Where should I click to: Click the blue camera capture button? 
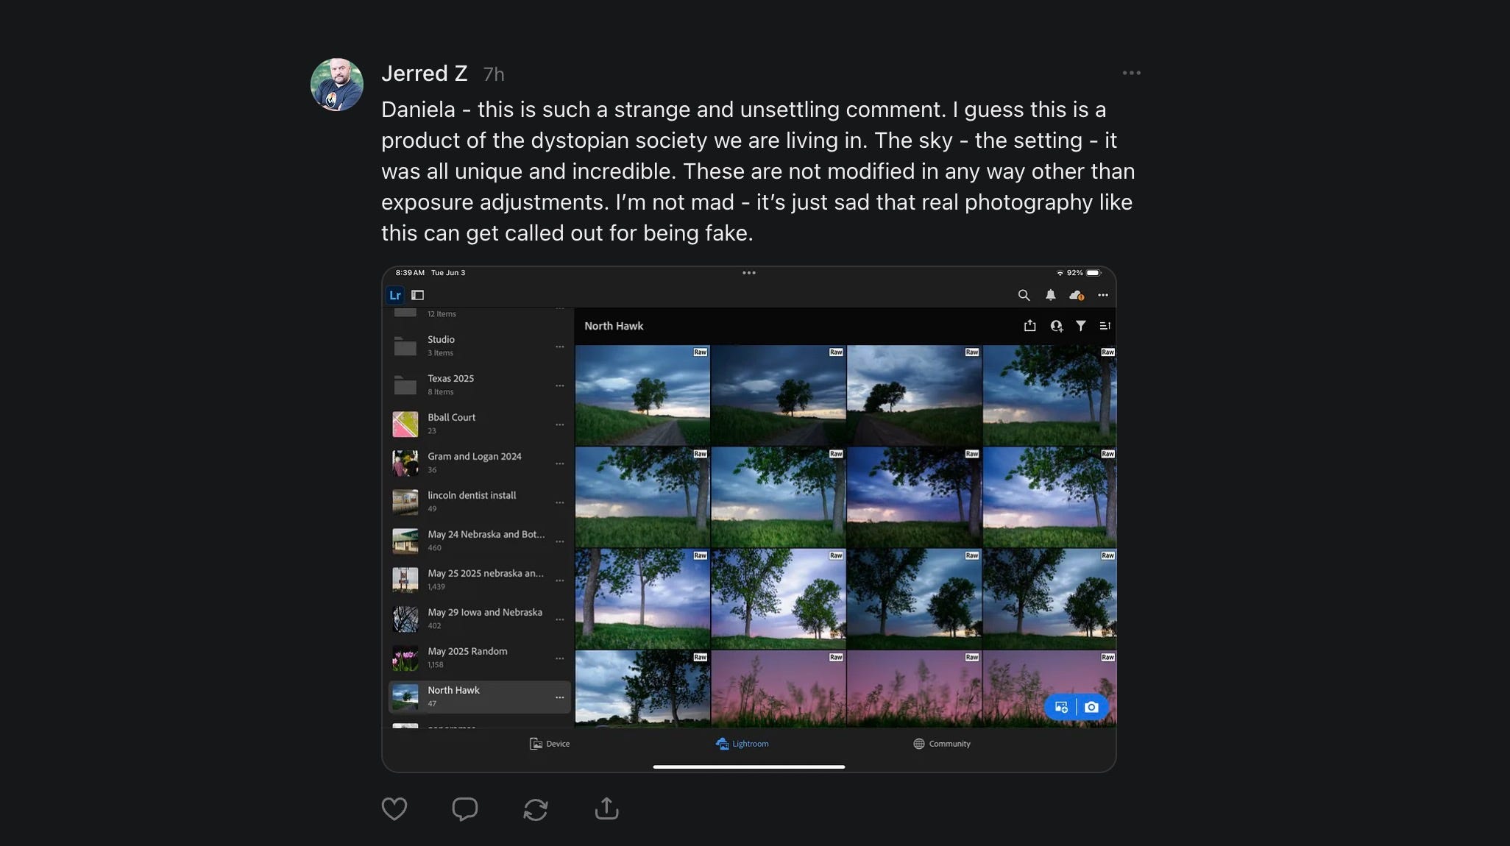coord(1091,707)
